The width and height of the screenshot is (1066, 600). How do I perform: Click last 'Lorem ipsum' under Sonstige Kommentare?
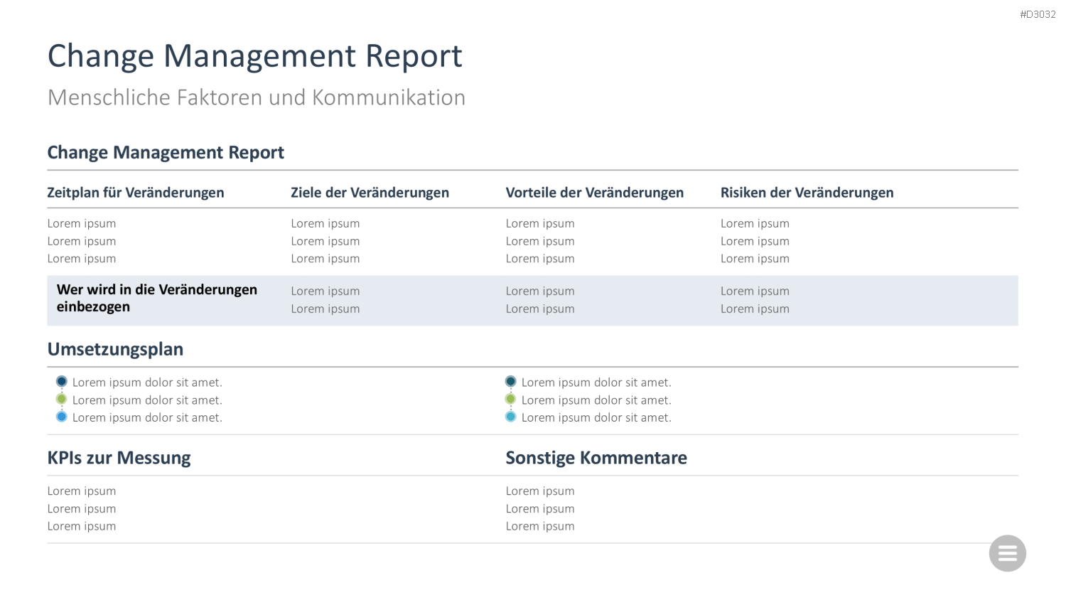[540, 527]
